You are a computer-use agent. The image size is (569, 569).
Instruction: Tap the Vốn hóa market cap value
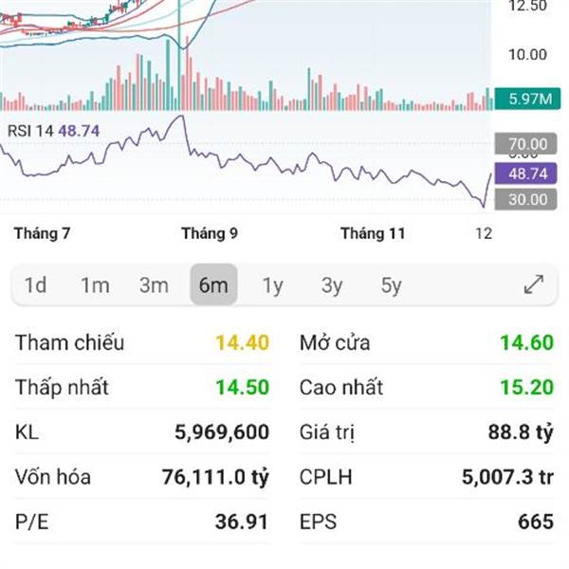[x=215, y=477]
